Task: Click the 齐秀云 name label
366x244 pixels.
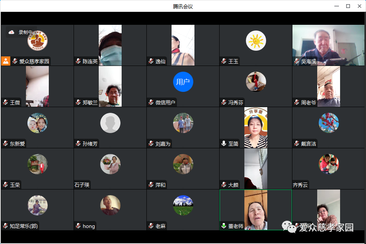Action: coord(300,185)
